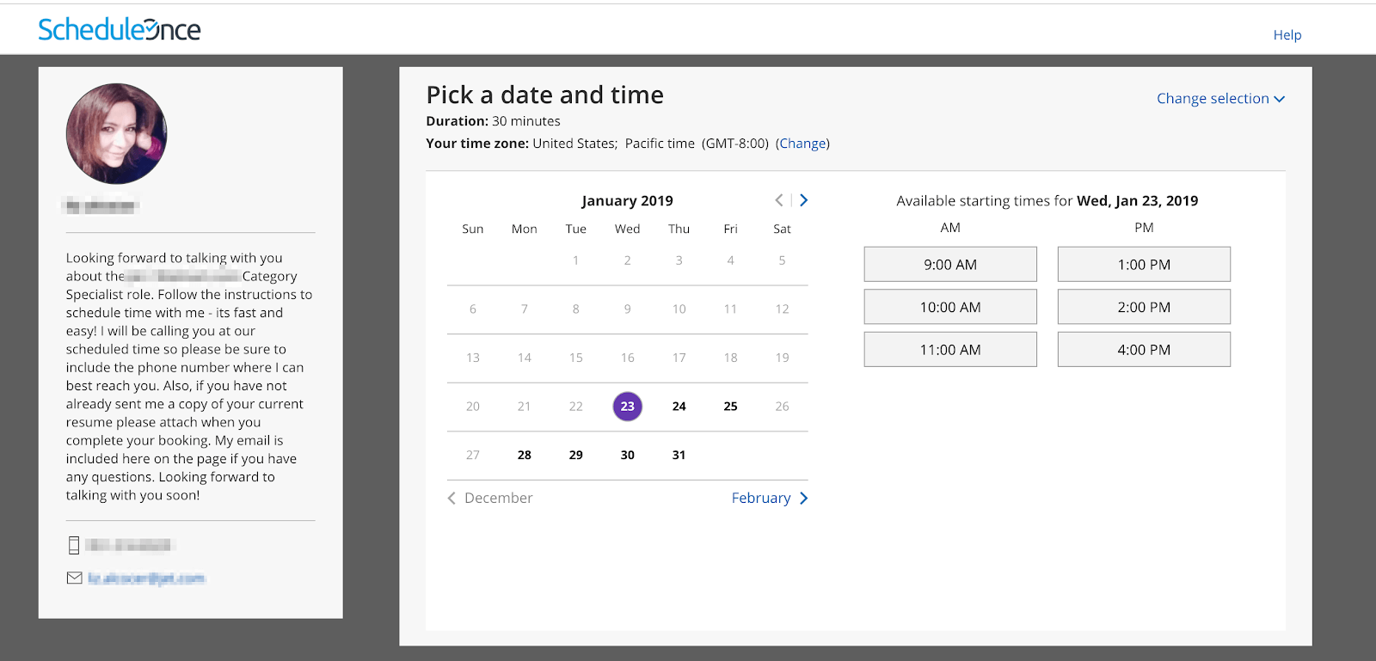Click the phone icon in the contact card
This screenshot has height=661, width=1376.
(x=74, y=545)
